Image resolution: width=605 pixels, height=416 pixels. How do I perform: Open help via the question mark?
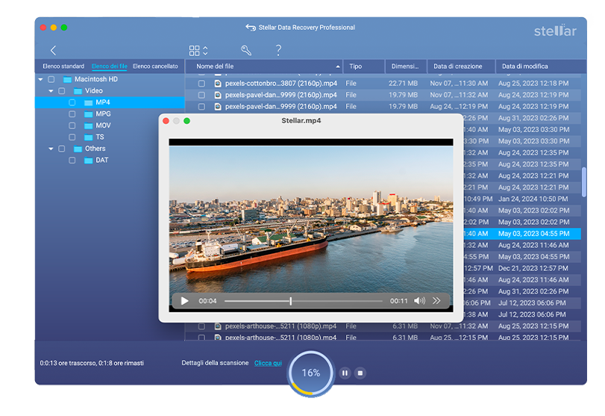tap(278, 50)
